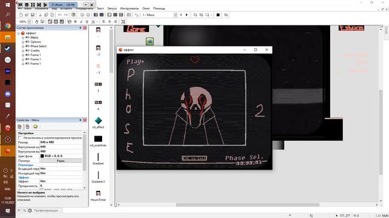Screen dimensions: 389x218
Task: Select the Menu frame in workspace tree
Action: (x=34, y=38)
